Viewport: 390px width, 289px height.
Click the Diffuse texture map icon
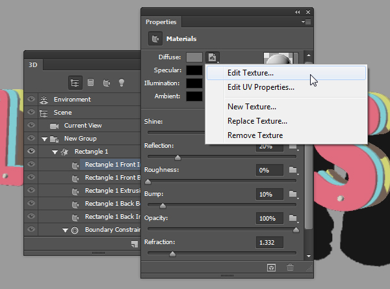pyautogui.click(x=213, y=57)
